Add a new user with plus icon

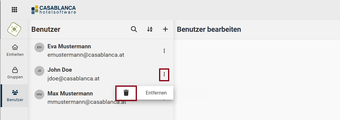165,29
